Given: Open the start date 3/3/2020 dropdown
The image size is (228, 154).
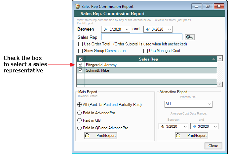Looking at the screenshot, I should [x=127, y=29].
